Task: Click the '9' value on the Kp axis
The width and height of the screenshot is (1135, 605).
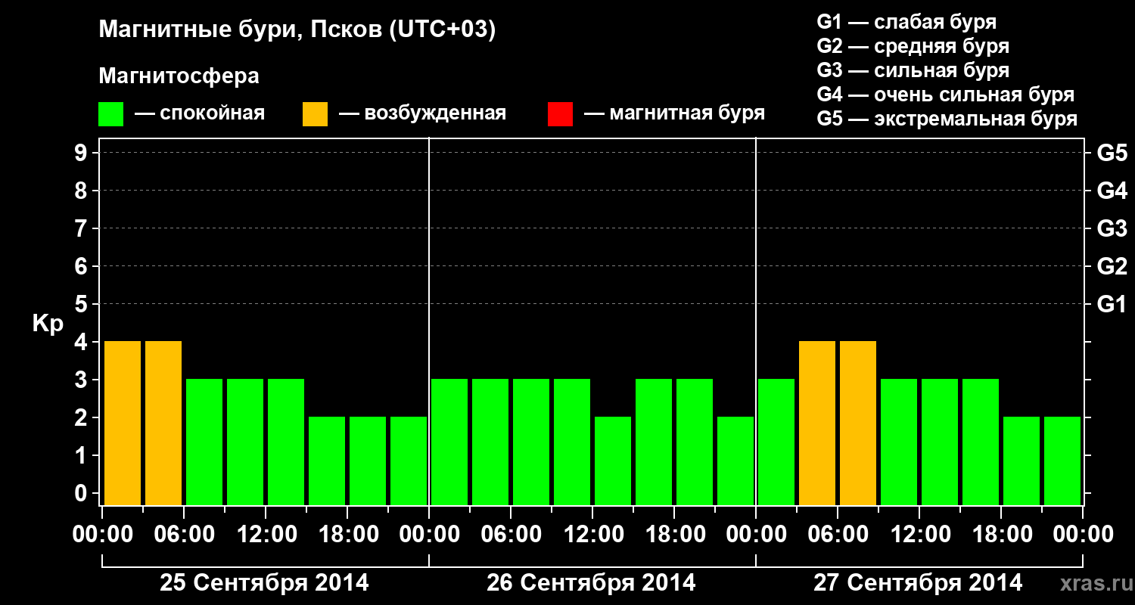Action: [82, 153]
